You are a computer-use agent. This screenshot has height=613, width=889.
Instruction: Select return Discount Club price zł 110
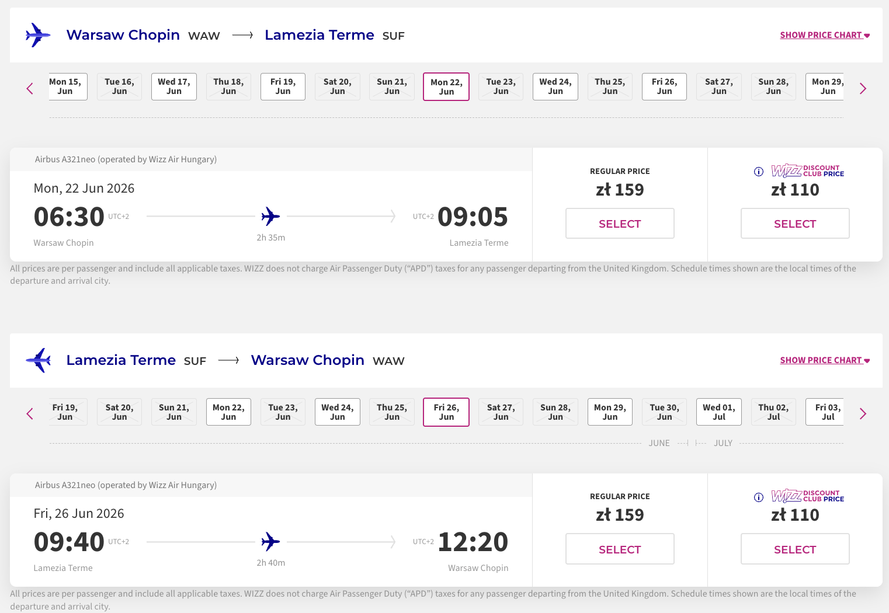794,549
